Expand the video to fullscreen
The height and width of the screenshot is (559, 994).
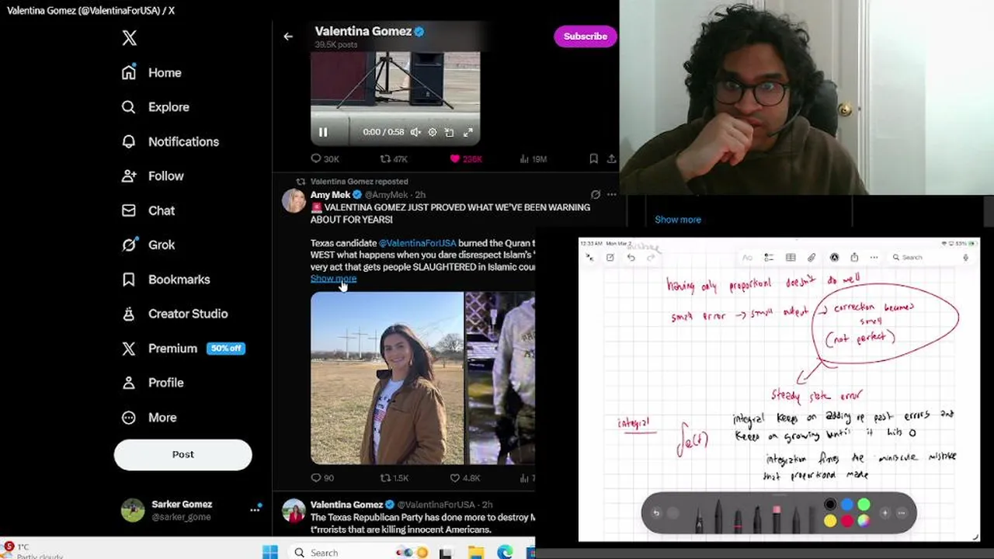(467, 133)
